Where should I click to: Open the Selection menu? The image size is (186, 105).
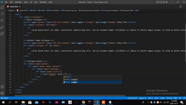[18, 2]
